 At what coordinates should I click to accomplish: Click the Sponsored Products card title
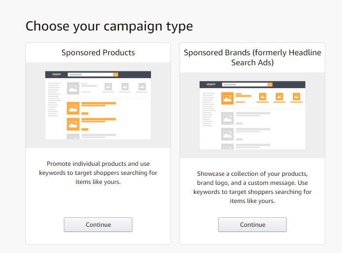pyautogui.click(x=98, y=52)
